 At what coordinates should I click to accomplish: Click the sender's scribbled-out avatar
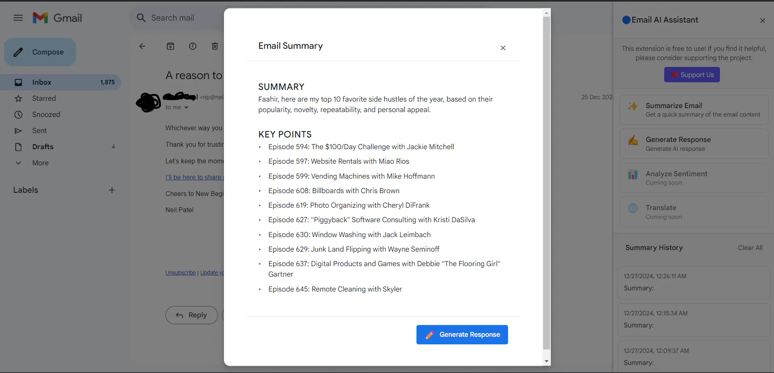[149, 102]
